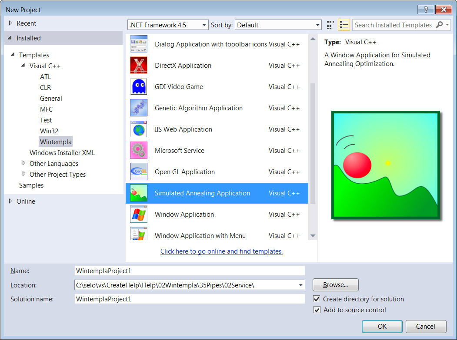Select the MFC template category

click(x=47, y=109)
